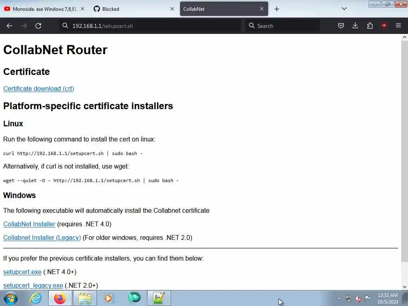Click the address bar magnifier icon
Image resolution: width=408 pixels, height=306 pixels.
click(x=65, y=26)
